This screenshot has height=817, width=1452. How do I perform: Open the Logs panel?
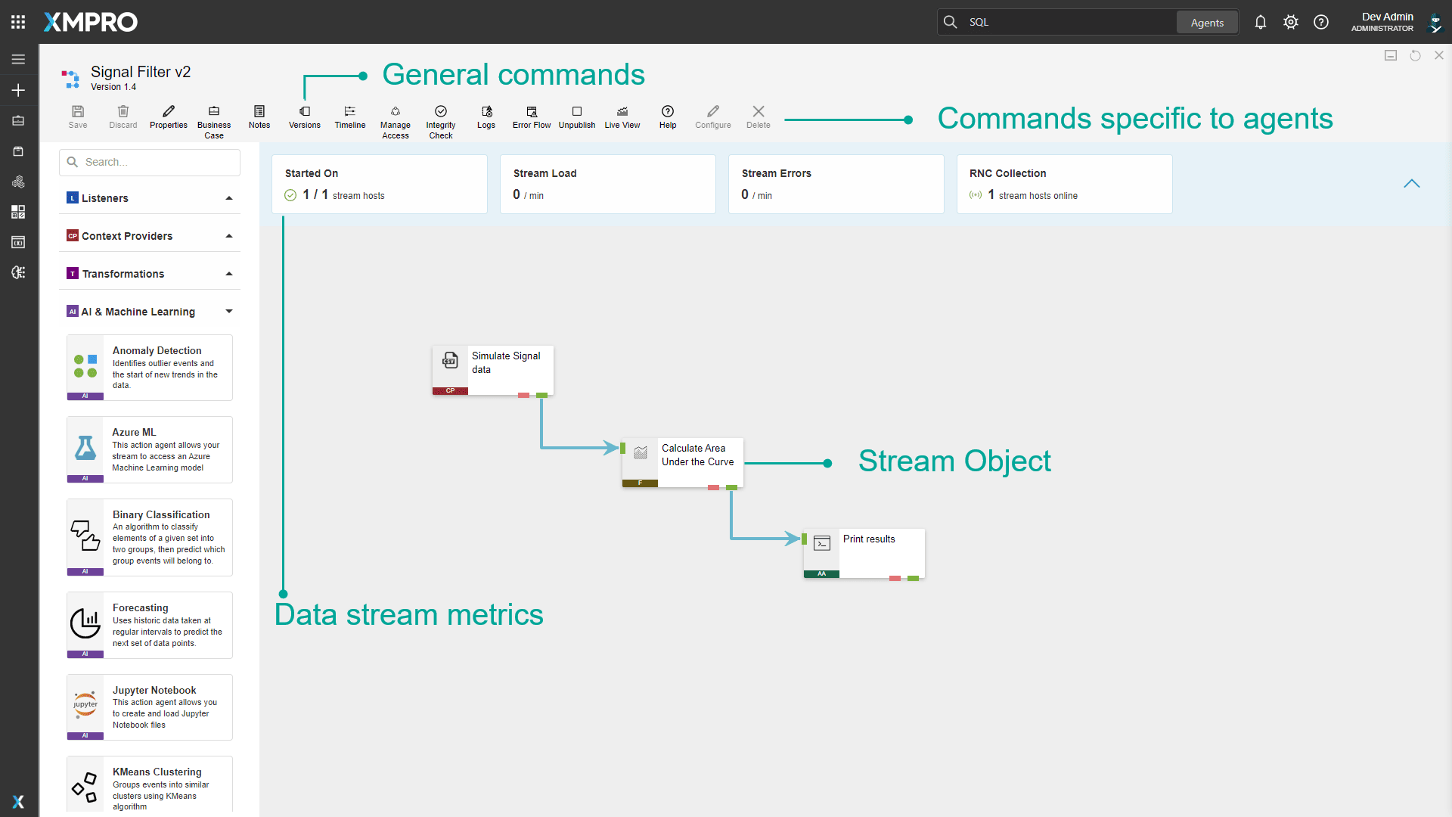pyautogui.click(x=486, y=117)
